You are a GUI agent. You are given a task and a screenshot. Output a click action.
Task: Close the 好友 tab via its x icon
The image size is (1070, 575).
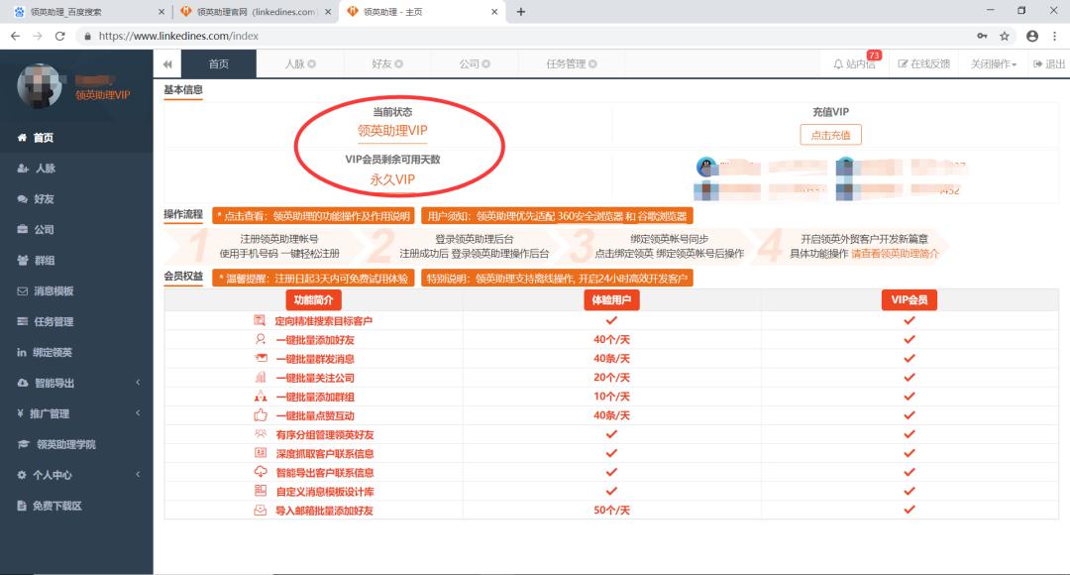pyautogui.click(x=399, y=64)
